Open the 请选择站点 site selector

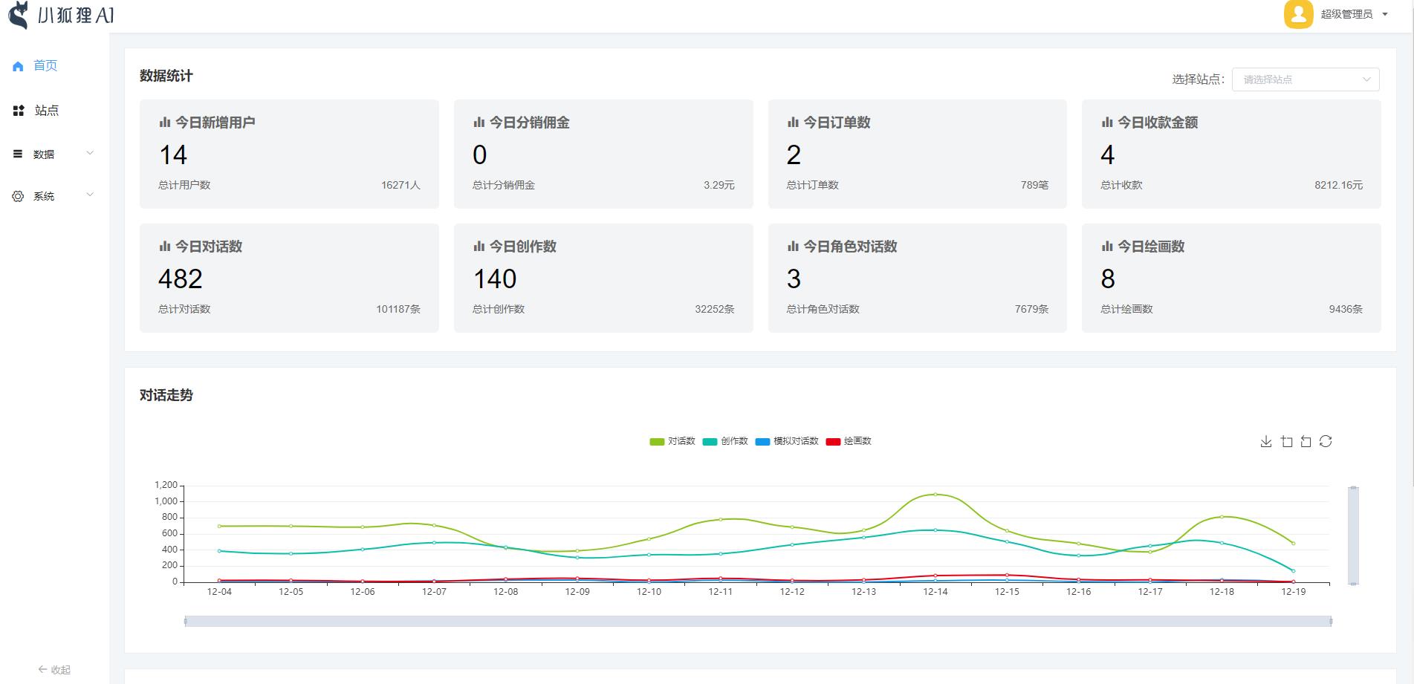coord(1306,79)
